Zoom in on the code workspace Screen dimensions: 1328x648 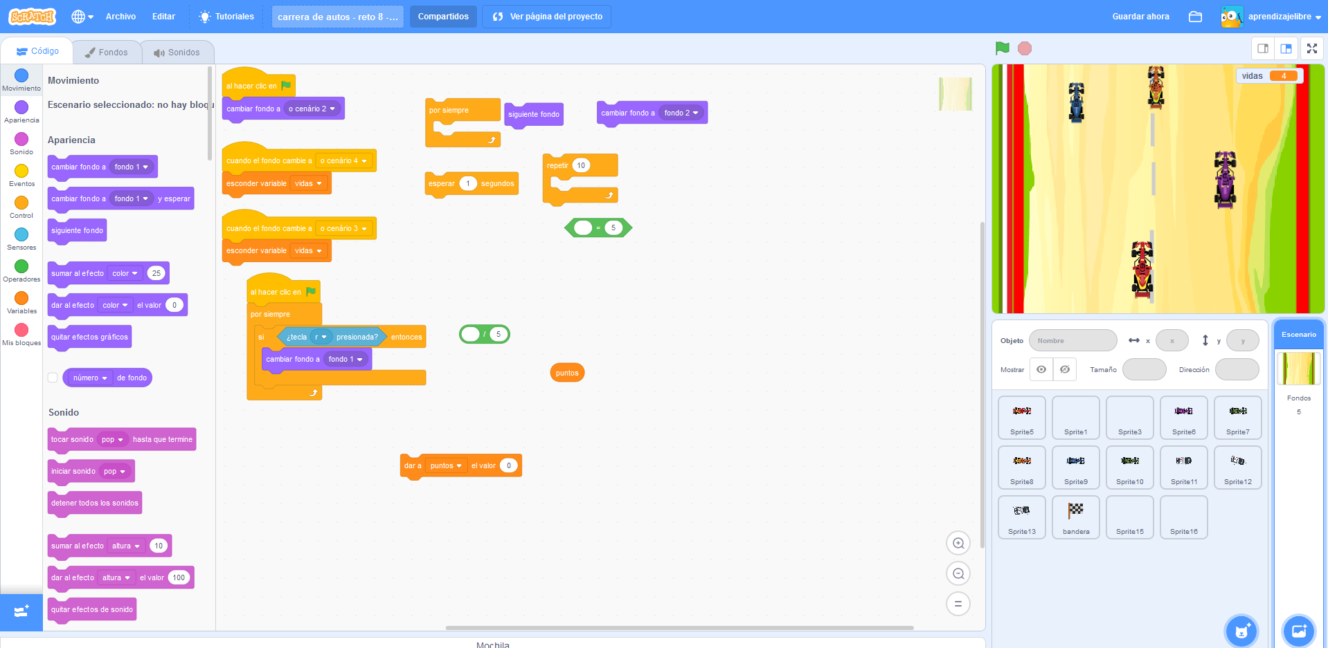(x=958, y=544)
